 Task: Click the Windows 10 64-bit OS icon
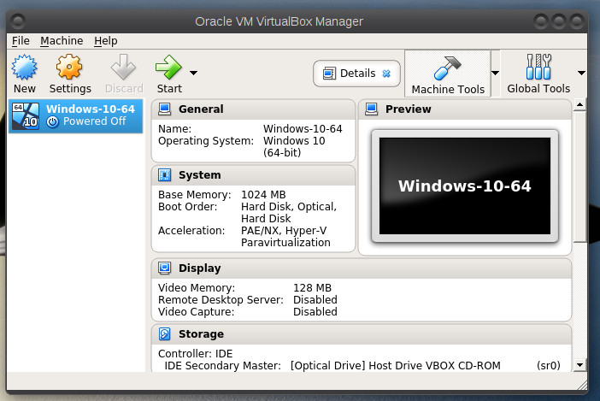[26, 115]
